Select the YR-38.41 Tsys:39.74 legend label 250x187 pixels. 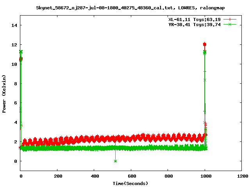pyautogui.click(x=195, y=25)
